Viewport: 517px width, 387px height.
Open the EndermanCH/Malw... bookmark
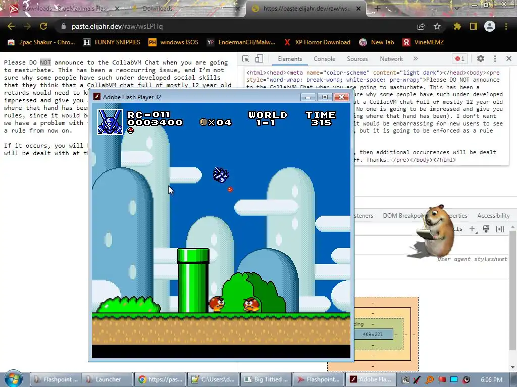(x=241, y=42)
